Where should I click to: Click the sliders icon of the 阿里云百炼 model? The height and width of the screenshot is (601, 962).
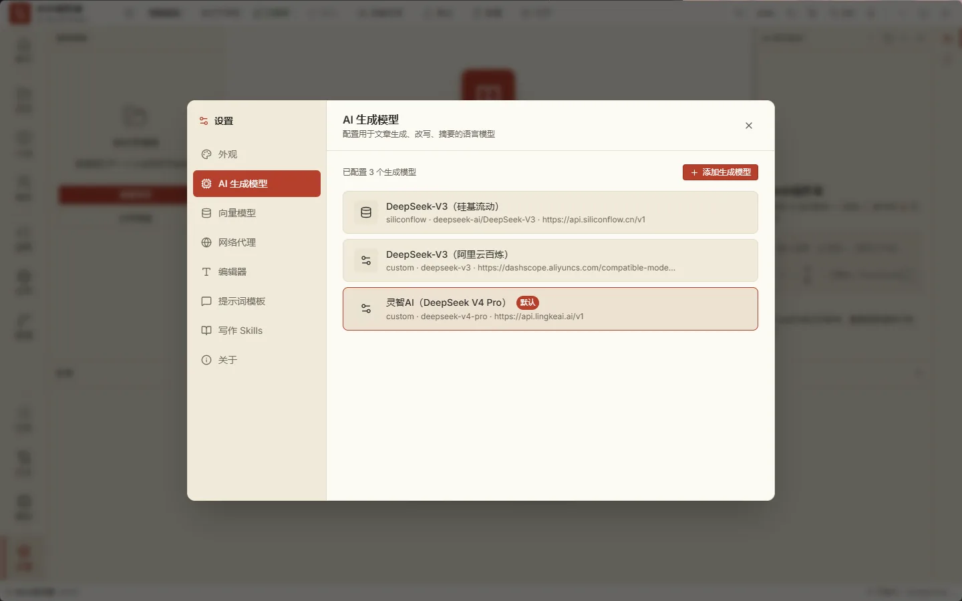click(366, 260)
